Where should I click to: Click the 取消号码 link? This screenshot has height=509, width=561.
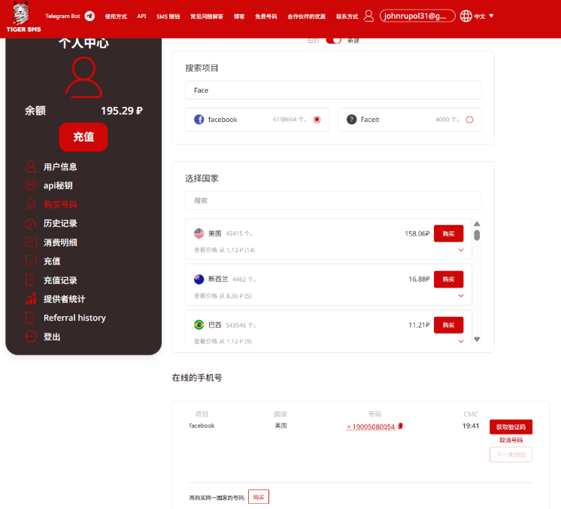[x=511, y=440]
